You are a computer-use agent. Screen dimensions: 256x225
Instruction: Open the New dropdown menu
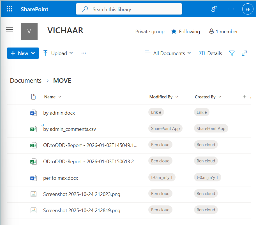click(23, 53)
